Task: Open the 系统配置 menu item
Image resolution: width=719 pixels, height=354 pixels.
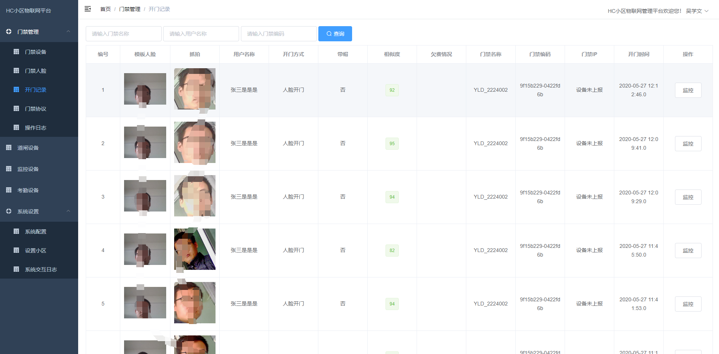Action: [36, 232]
